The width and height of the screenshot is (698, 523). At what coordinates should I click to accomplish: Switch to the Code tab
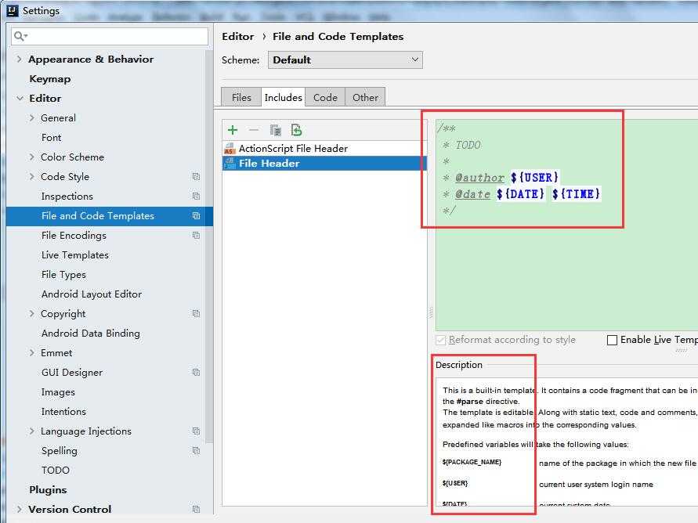pyautogui.click(x=325, y=97)
